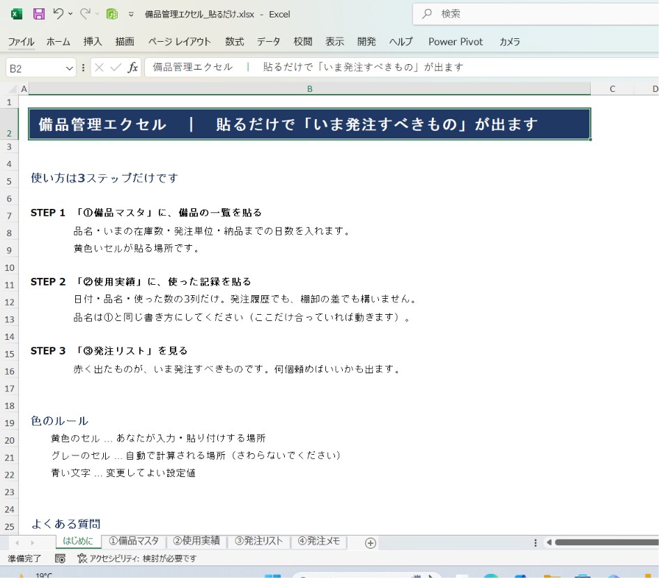Click the STEP 2 使用実績 line

[141, 281]
